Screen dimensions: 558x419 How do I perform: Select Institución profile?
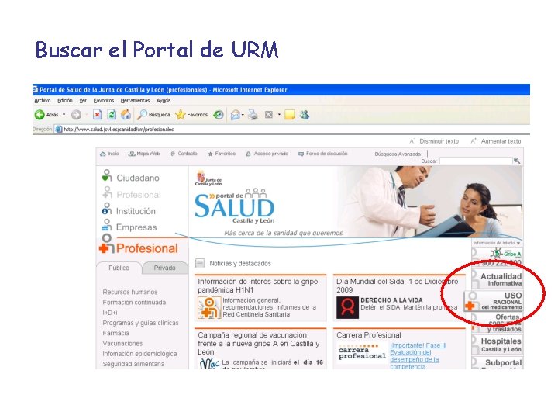(129, 210)
